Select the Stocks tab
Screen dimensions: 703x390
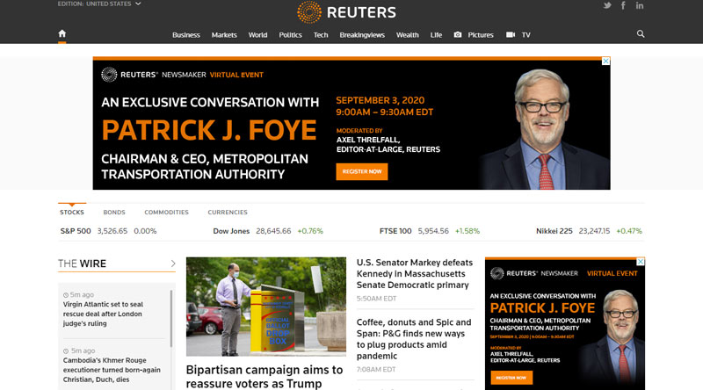coord(72,212)
